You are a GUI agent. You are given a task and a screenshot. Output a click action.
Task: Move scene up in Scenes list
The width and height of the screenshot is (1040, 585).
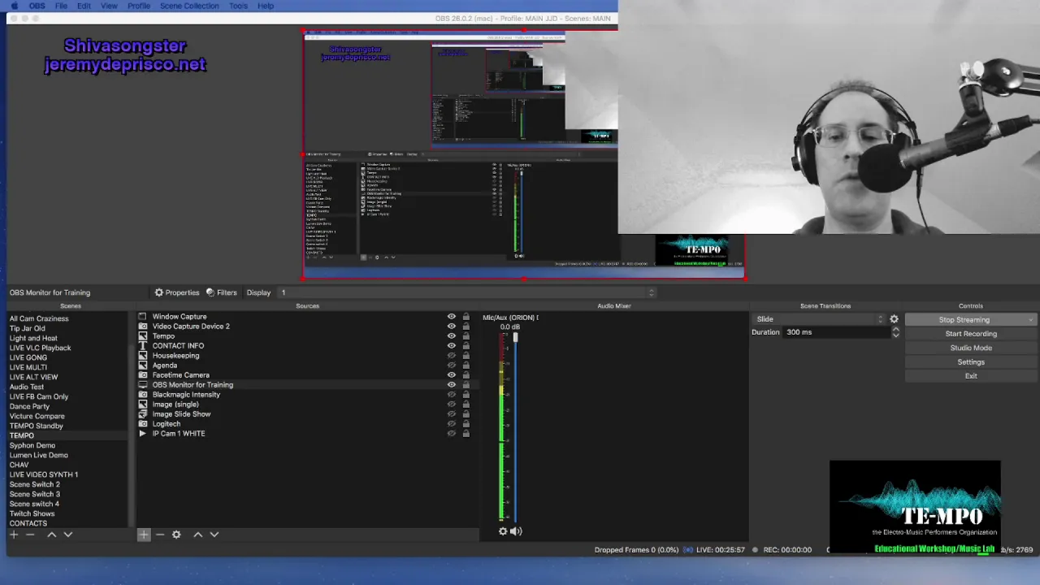51,535
